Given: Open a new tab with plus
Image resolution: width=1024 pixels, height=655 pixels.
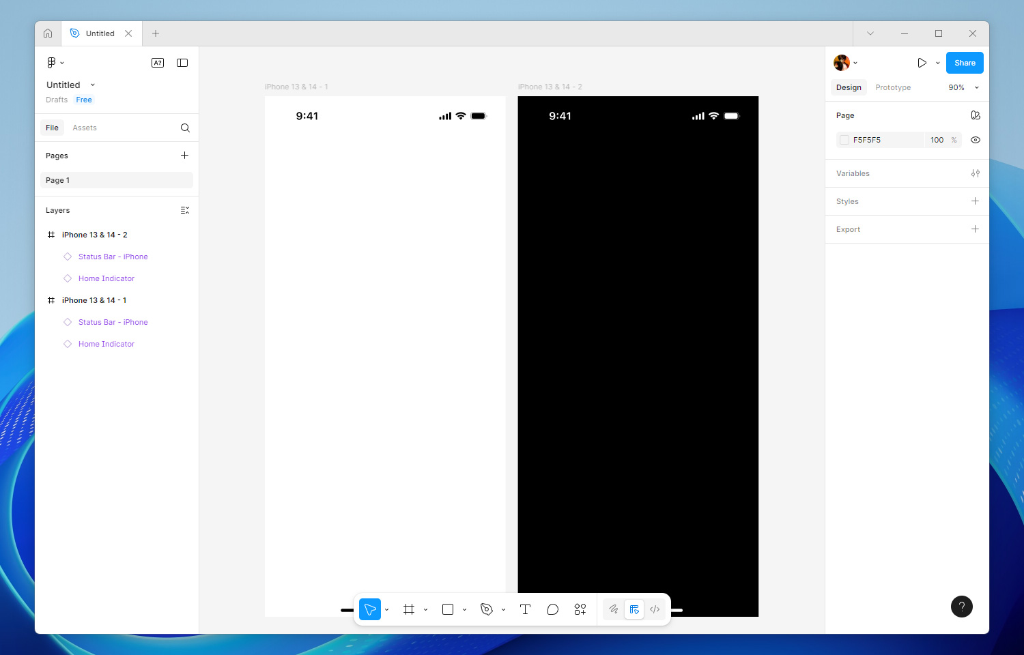Looking at the screenshot, I should pos(156,33).
